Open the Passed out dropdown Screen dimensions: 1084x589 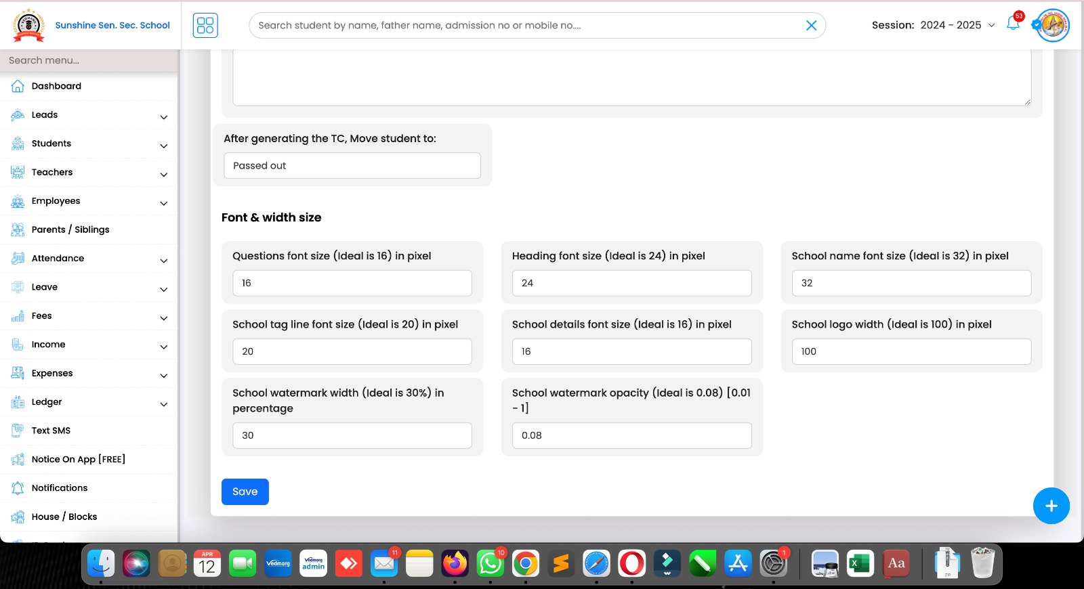[x=352, y=166]
